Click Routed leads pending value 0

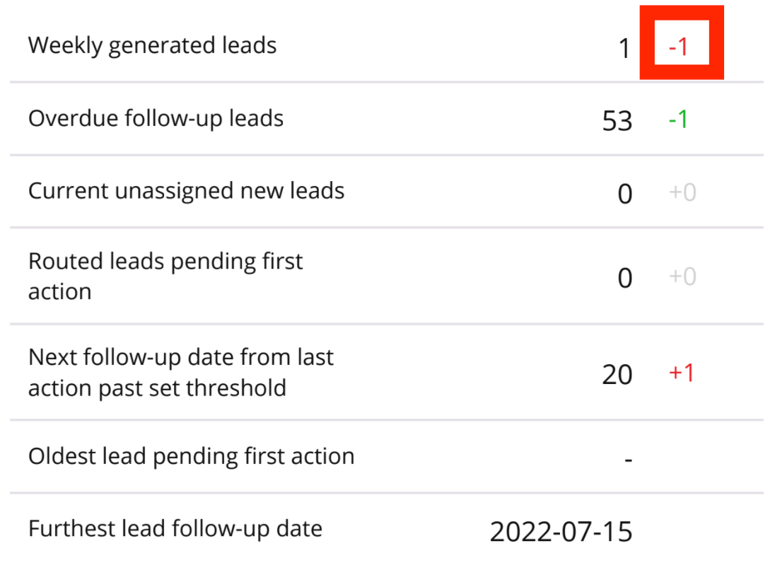click(x=624, y=279)
